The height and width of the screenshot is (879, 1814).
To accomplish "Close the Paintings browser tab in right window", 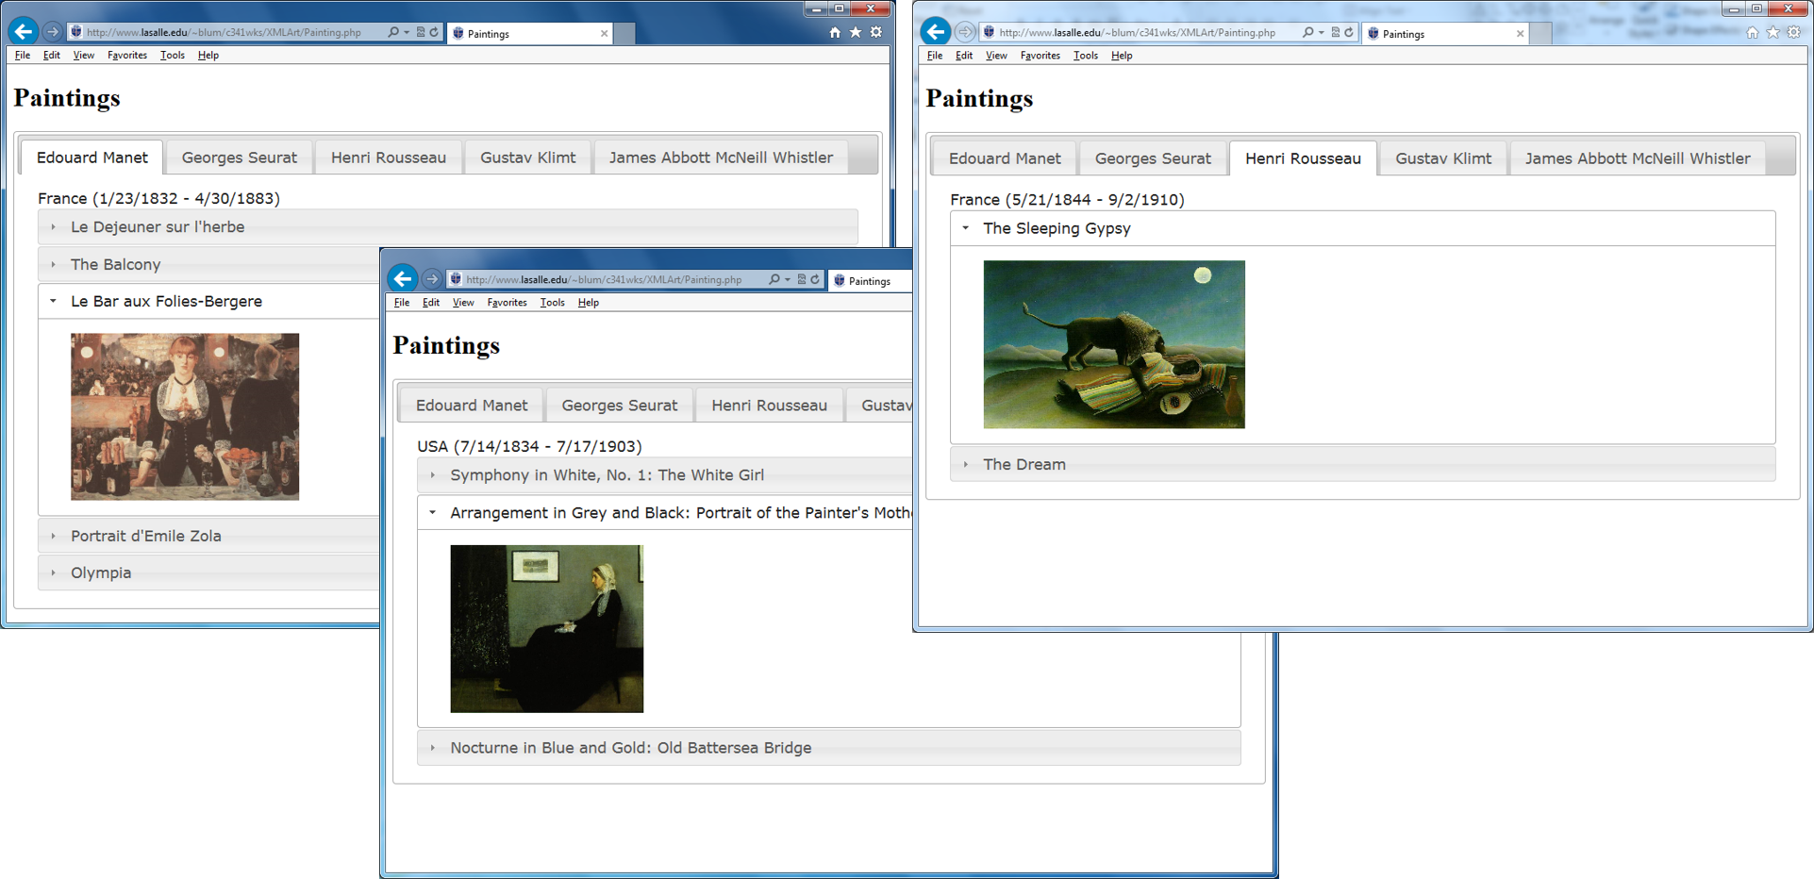I will pos(1520,33).
